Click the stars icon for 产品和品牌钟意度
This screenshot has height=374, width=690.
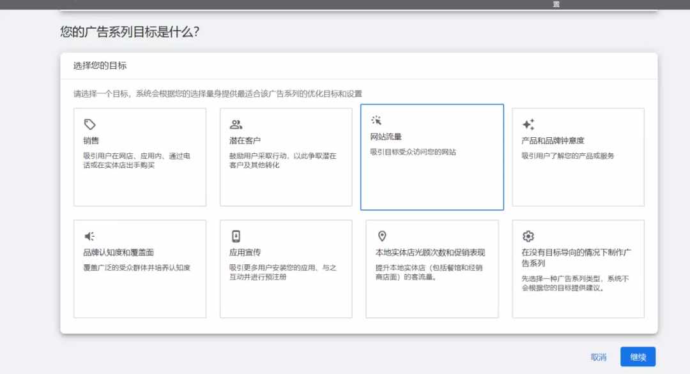528,124
